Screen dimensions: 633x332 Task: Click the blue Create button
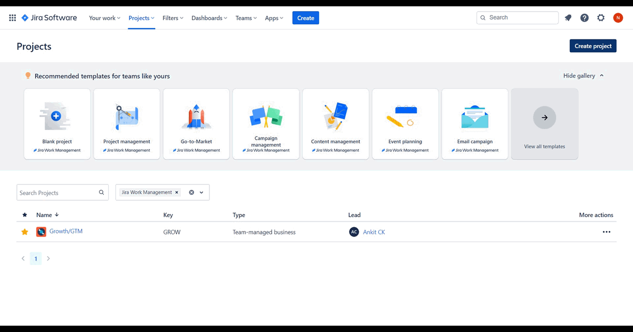(x=305, y=18)
